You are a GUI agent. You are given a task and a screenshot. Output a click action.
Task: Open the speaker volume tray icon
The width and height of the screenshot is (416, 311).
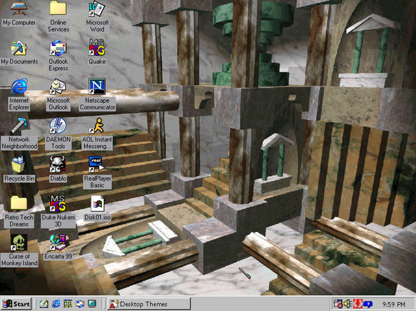pyautogui.click(x=348, y=304)
